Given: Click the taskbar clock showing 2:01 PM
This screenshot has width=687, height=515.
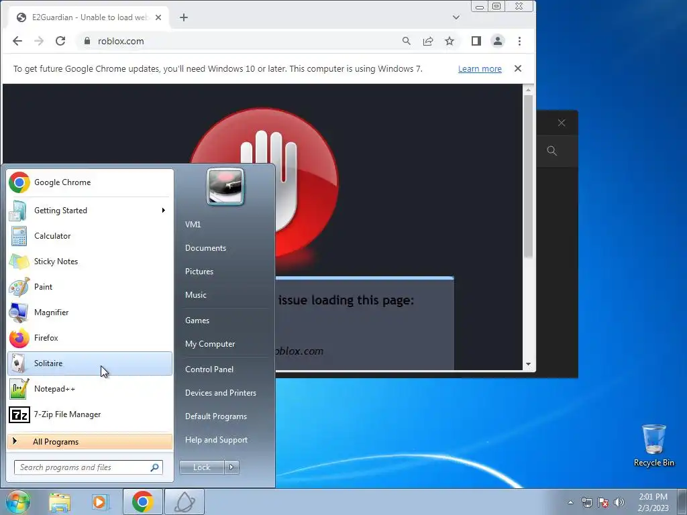Looking at the screenshot, I should pos(653,502).
